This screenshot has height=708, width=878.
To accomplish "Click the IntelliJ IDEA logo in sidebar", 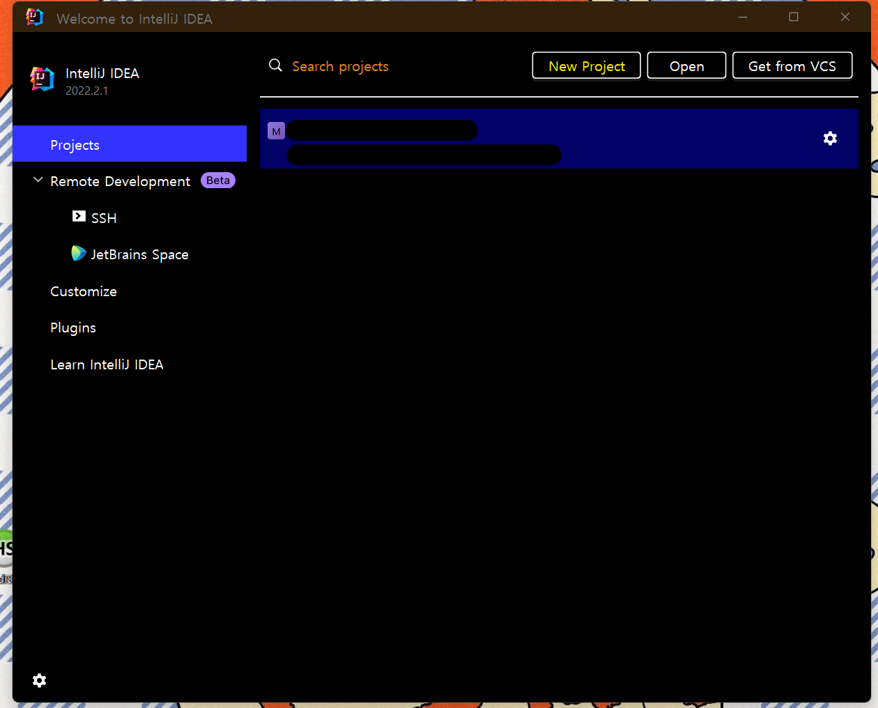I will 43,79.
